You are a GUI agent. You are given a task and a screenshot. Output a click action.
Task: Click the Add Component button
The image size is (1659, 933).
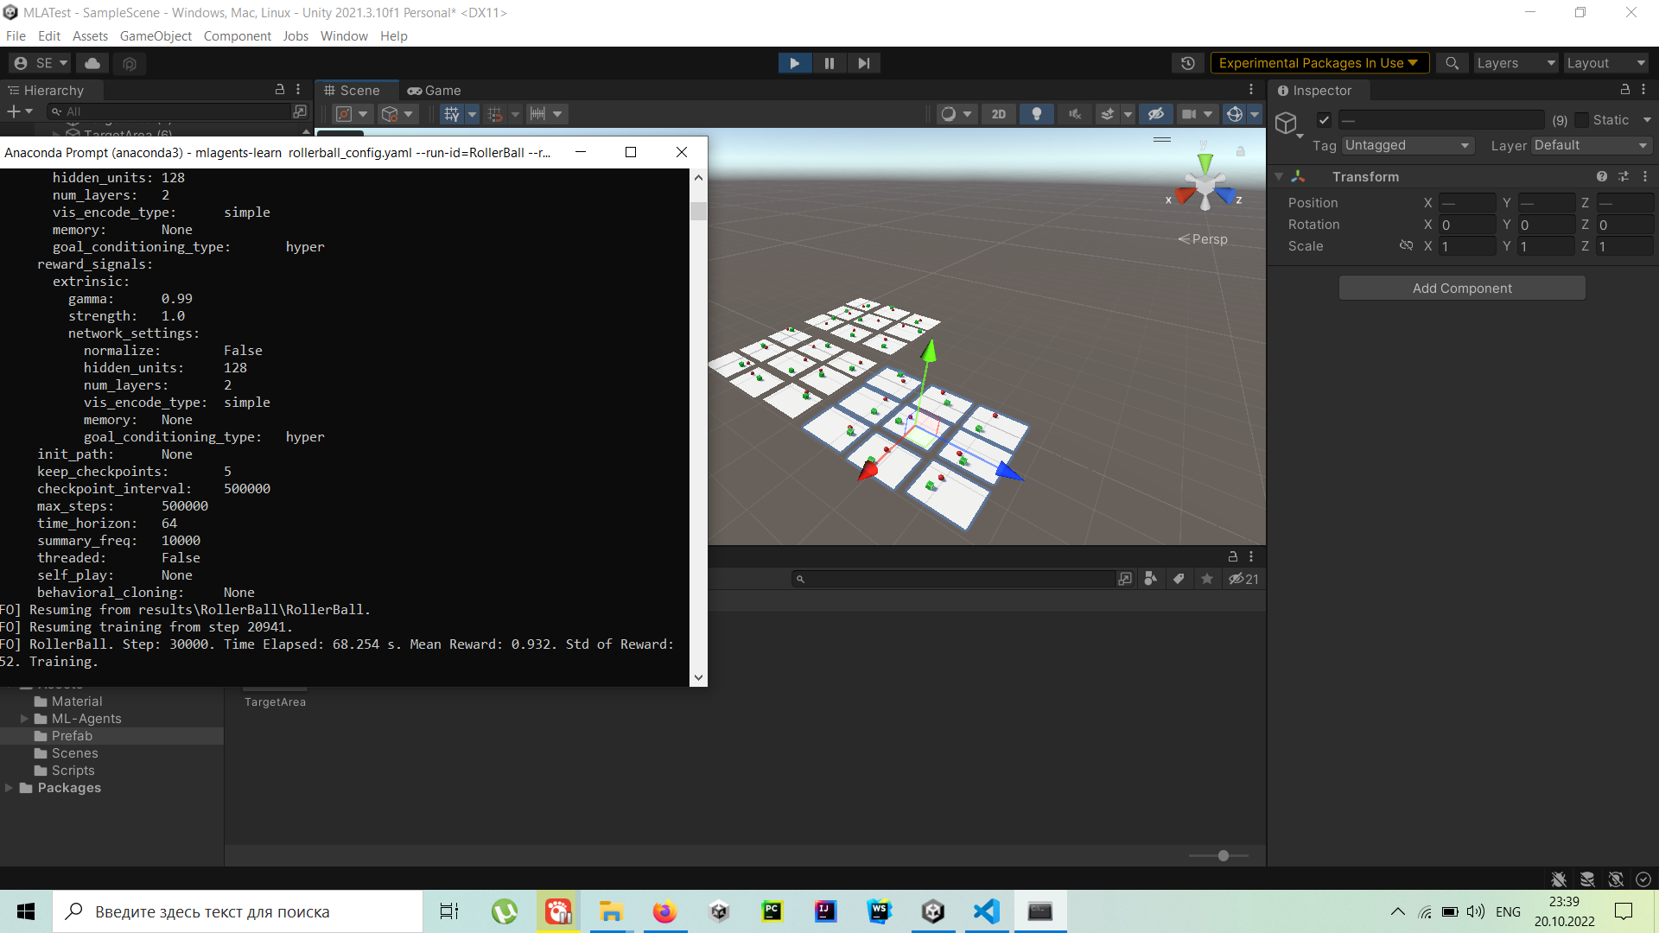tap(1462, 289)
